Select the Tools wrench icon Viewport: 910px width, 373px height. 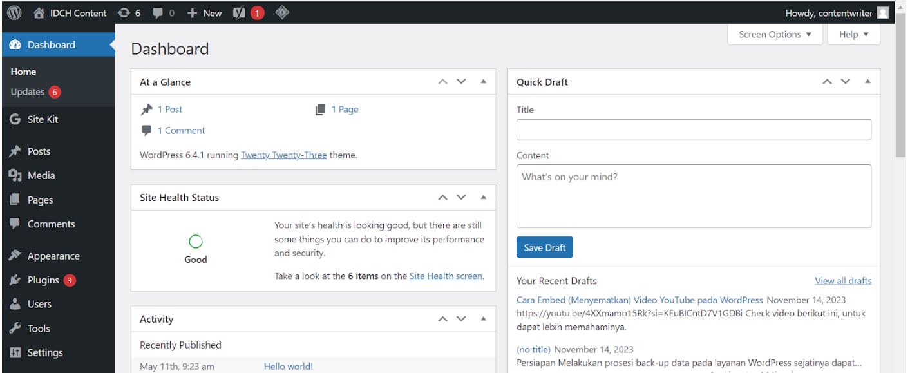[14, 329]
